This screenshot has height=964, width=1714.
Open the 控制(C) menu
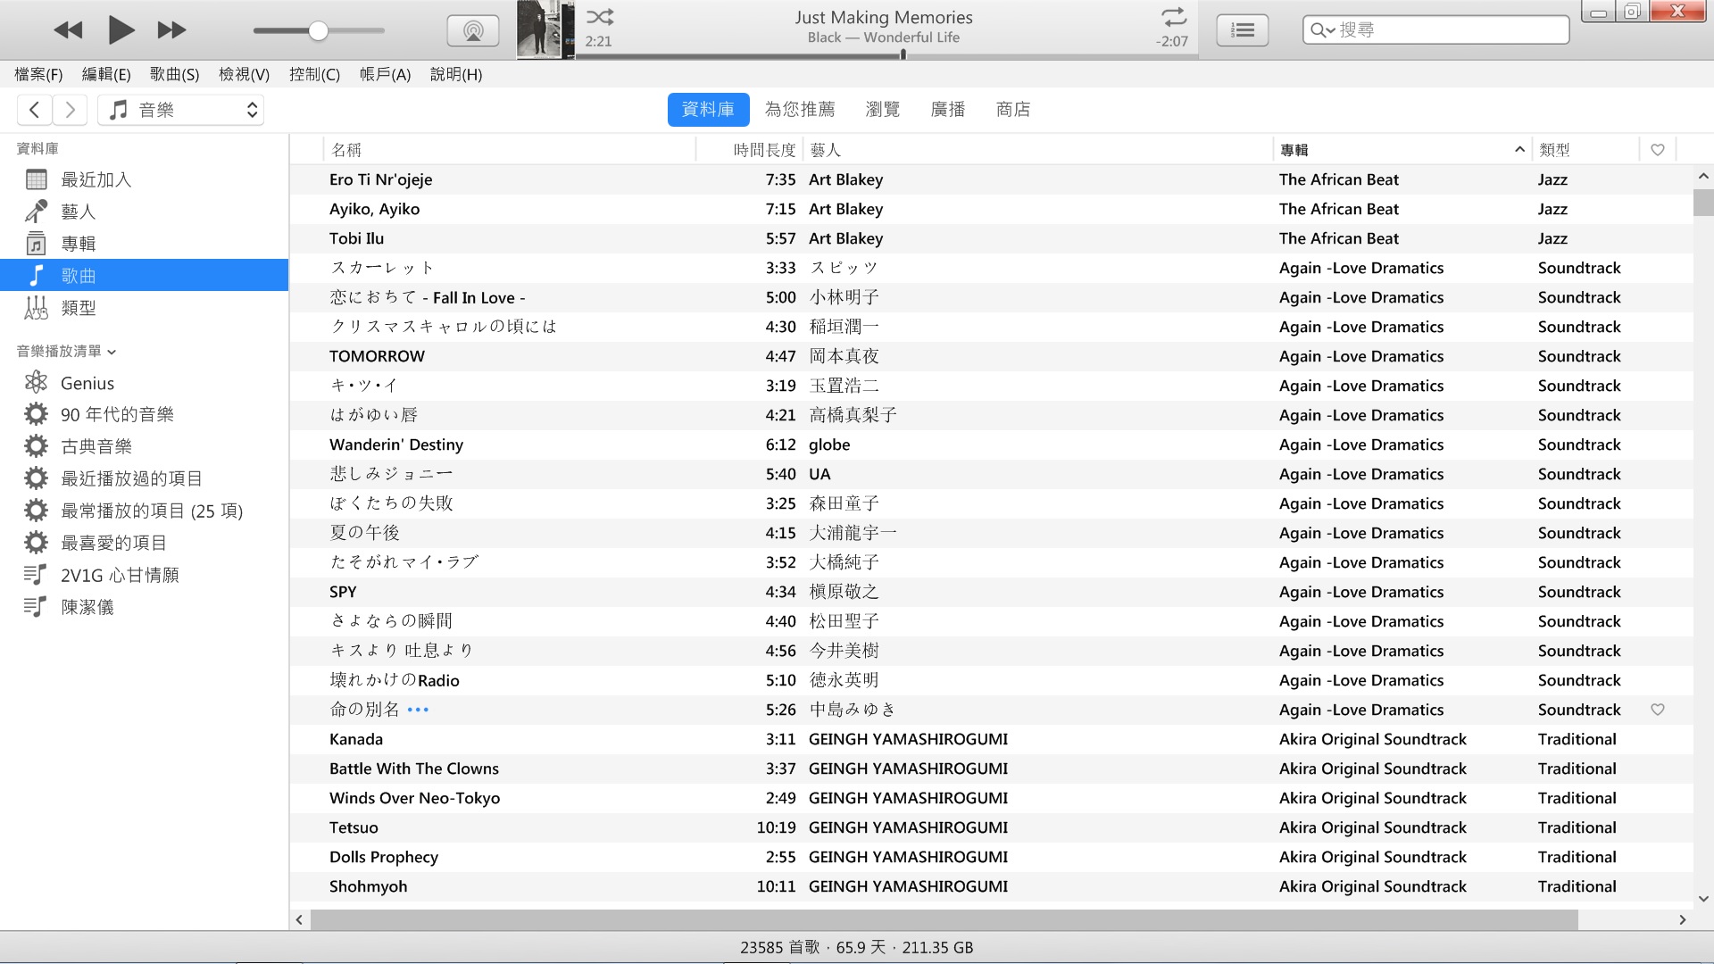[x=314, y=74]
